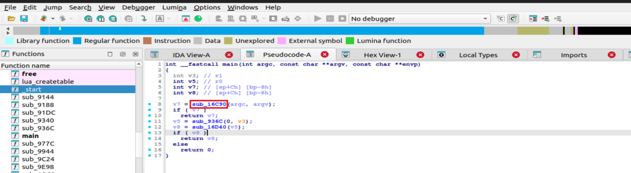631x173 pixels.
Task: Switch to the IDA View-A tab
Action: (x=191, y=55)
